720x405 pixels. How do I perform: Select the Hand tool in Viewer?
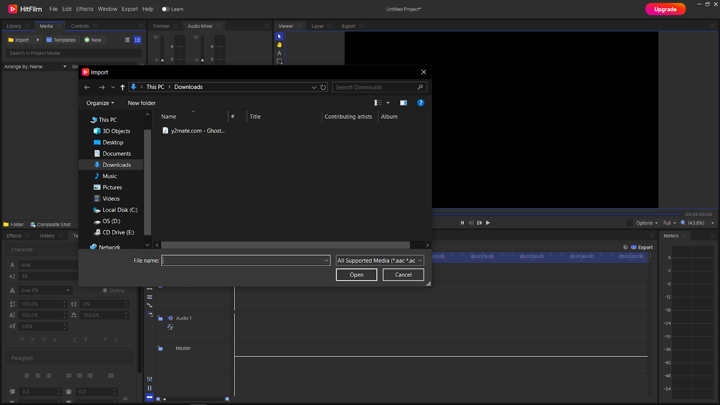click(x=279, y=45)
